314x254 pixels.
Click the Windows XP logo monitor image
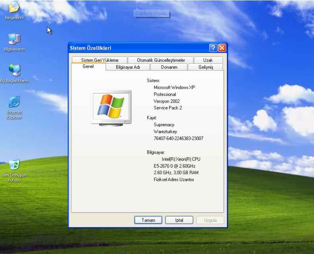[x=111, y=108]
